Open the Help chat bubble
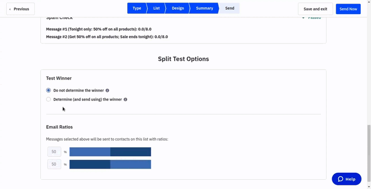Viewport: 371px width, 189px height. pos(346,179)
